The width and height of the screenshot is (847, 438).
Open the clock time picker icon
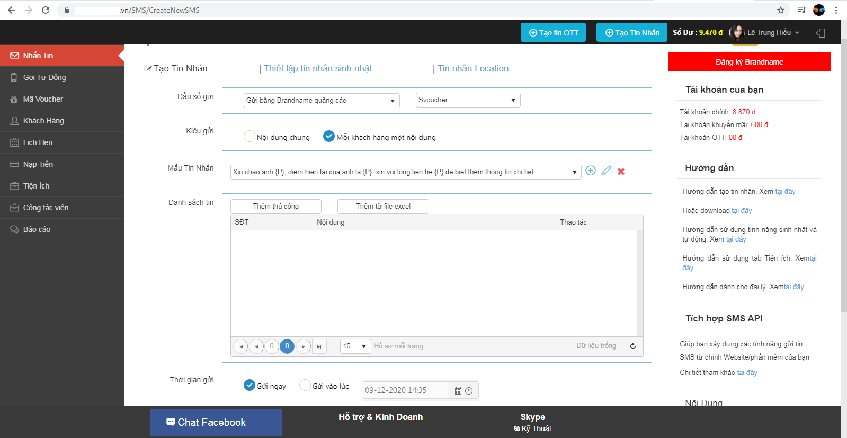[469, 391]
